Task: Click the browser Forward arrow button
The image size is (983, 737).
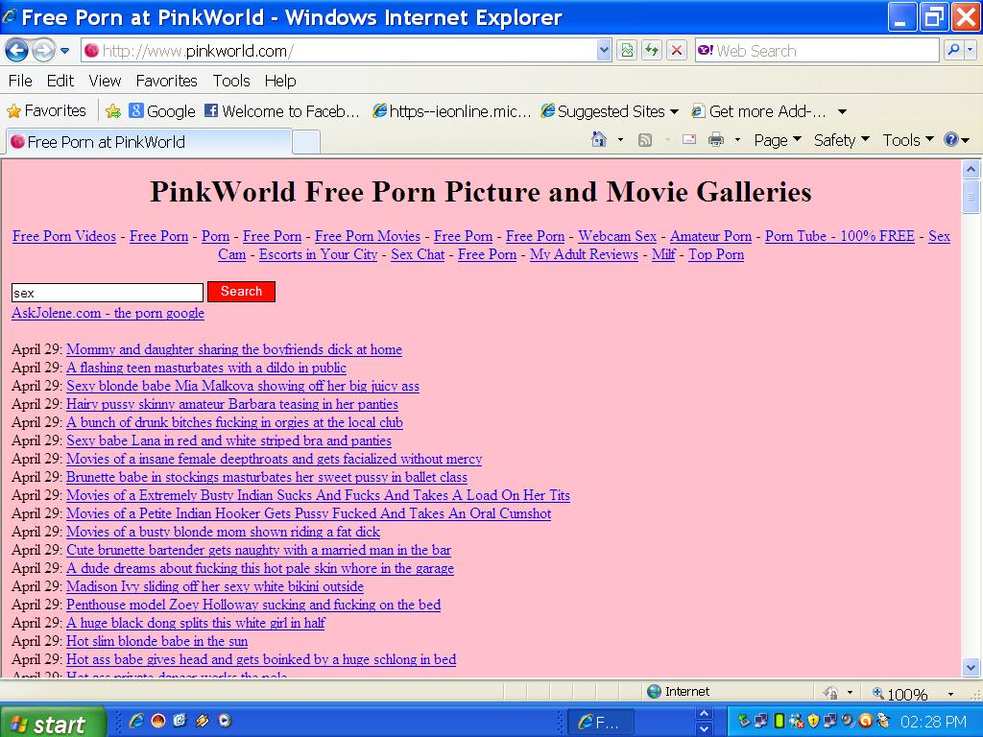Action: [x=42, y=50]
